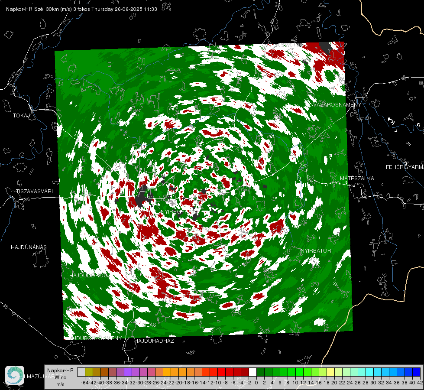This screenshot has height=390, width=424.
Task: Select the gray first swatch in the legend
Action: (x=81, y=372)
